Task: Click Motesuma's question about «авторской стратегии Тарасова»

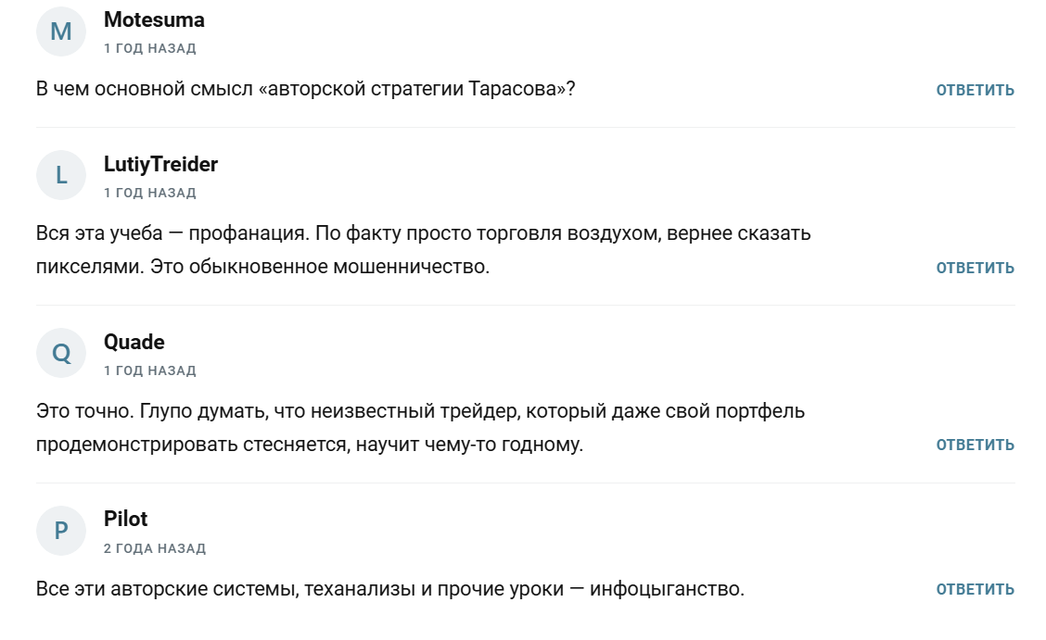Action: pos(305,90)
